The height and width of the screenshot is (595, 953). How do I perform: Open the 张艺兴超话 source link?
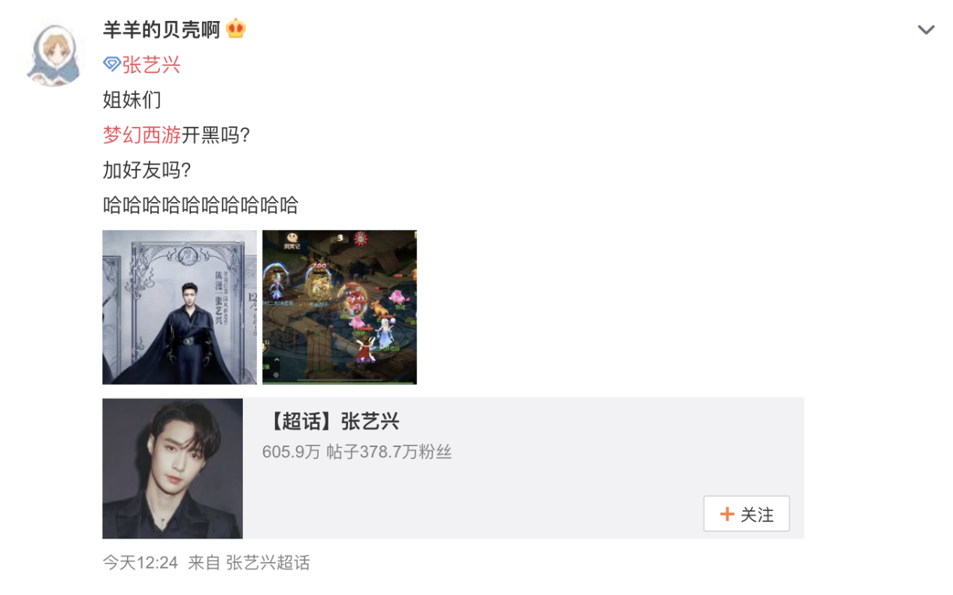(x=268, y=563)
